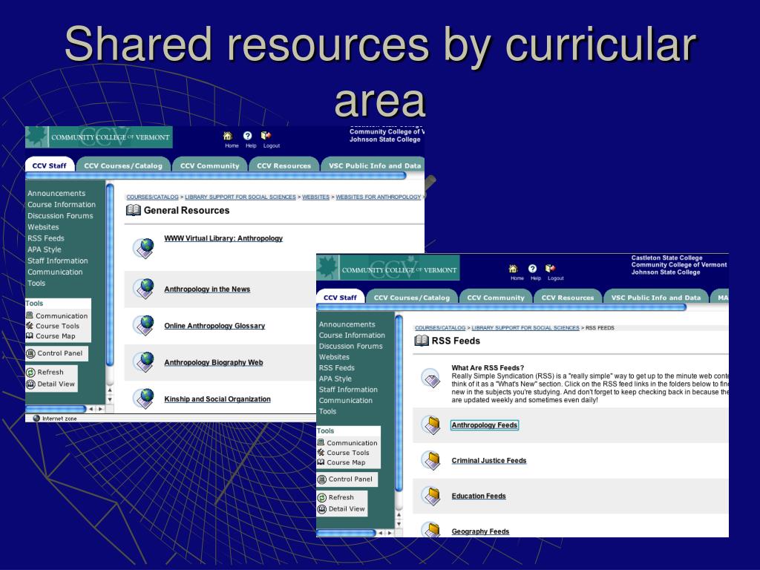Image resolution: width=760 pixels, height=570 pixels.
Task: Open Anthropology Biography Web link
Action: pos(214,362)
